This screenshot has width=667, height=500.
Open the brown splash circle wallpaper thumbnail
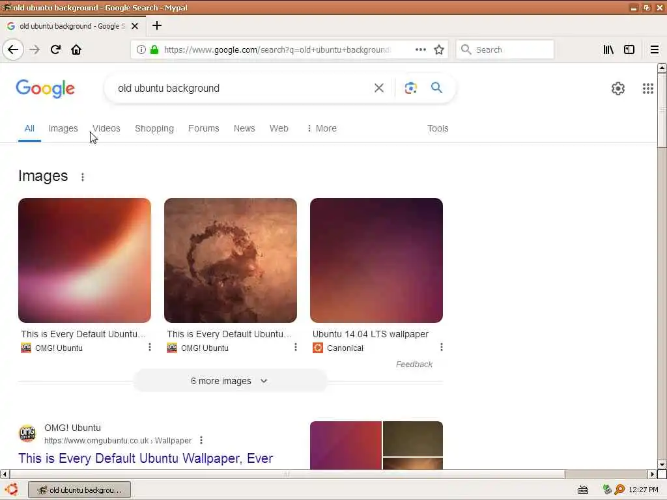231,260
